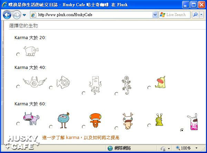Open the zoom level dropdown arrow
Screen dimensions: 207x153
pos(196,148)
